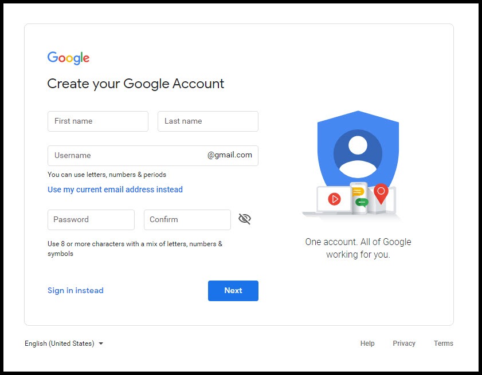Screen dimensions: 482x375
Task: Open the Sign in instead link
Action: click(x=76, y=290)
